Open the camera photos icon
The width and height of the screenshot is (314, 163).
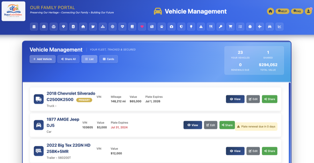click(x=171, y=26)
